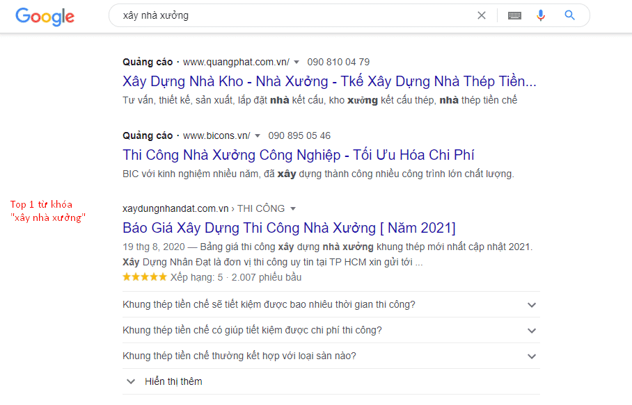Viewport: 632px width, 405px height.
Task: Open "Báo Giá Xây Dựng Thi Công Nhà Xưởng" result
Action: pos(289,227)
